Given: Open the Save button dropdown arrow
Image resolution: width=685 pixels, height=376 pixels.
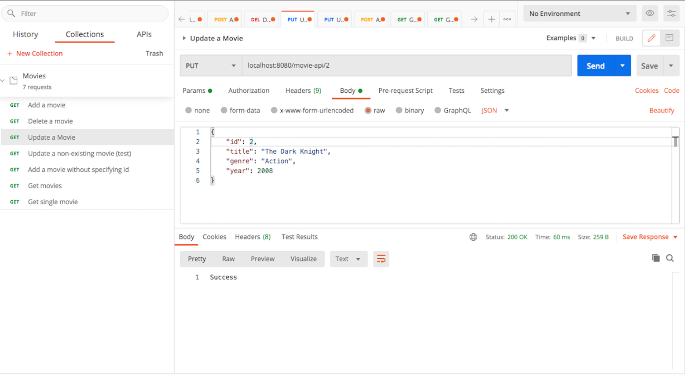Looking at the screenshot, I should click(671, 66).
